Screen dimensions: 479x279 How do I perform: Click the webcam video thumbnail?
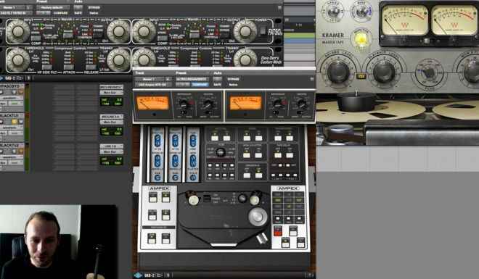pos(58,242)
